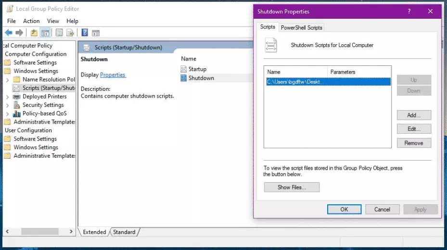Click the question mark help button in dialog
The height and width of the screenshot is (250, 447).
(409, 12)
